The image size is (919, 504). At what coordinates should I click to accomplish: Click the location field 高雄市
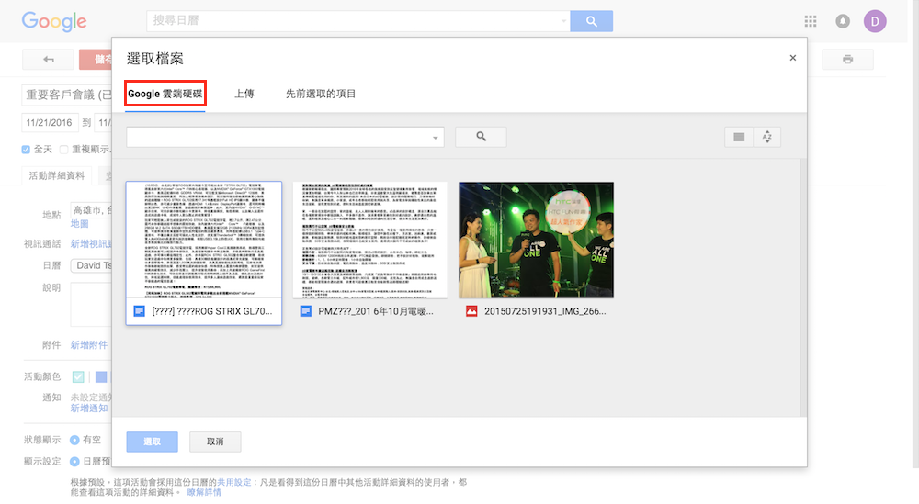pos(91,210)
